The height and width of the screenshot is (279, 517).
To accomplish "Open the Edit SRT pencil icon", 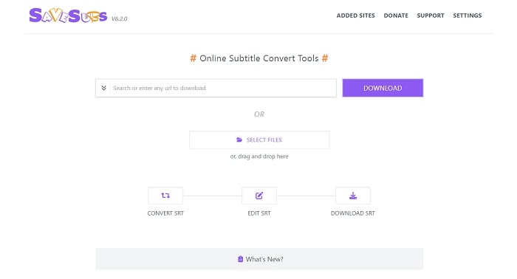I will coord(259,196).
